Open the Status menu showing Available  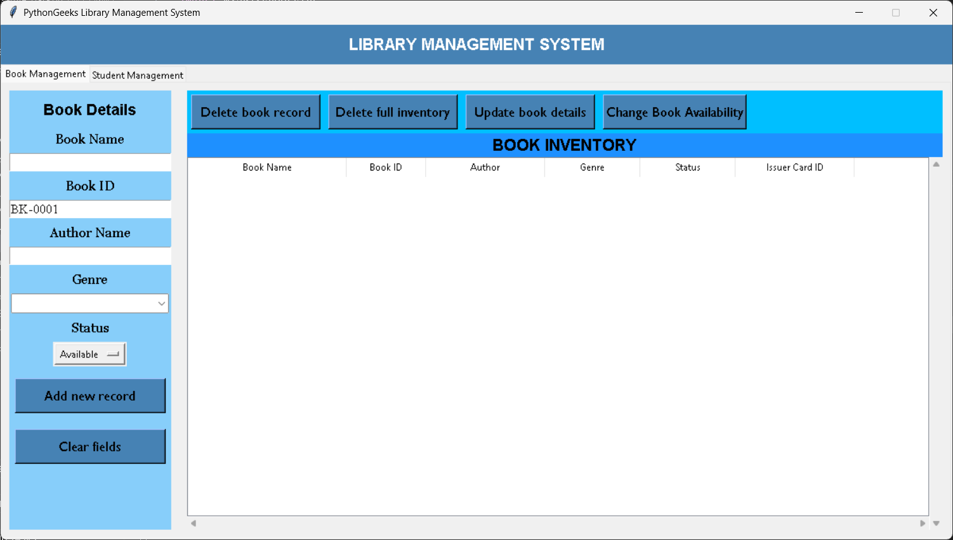(89, 354)
